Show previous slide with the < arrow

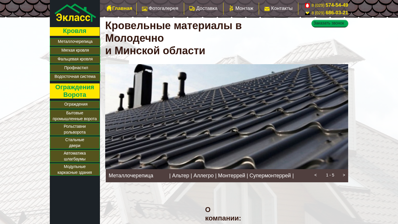click(316, 175)
